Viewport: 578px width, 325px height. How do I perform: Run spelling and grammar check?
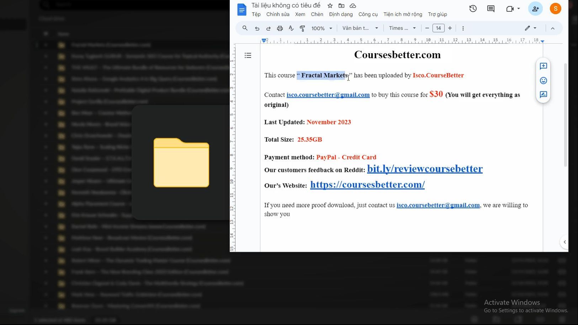(291, 28)
